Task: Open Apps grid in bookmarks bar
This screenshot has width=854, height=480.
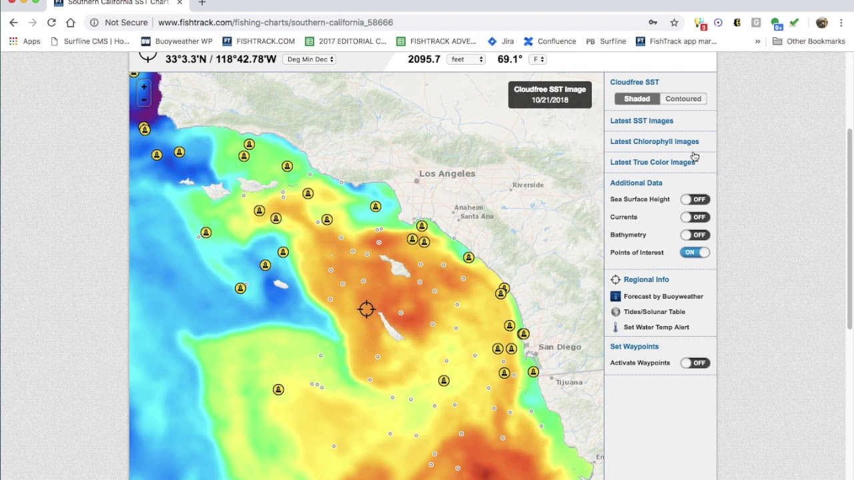Action: [25, 41]
